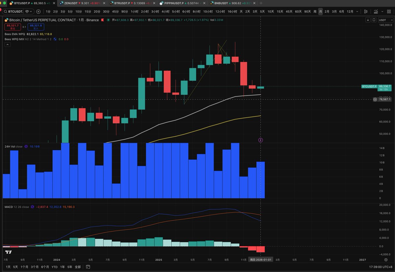Viewport: 395px width, 272px height.
Task: Set date range to YTD
Action: tap(55, 267)
